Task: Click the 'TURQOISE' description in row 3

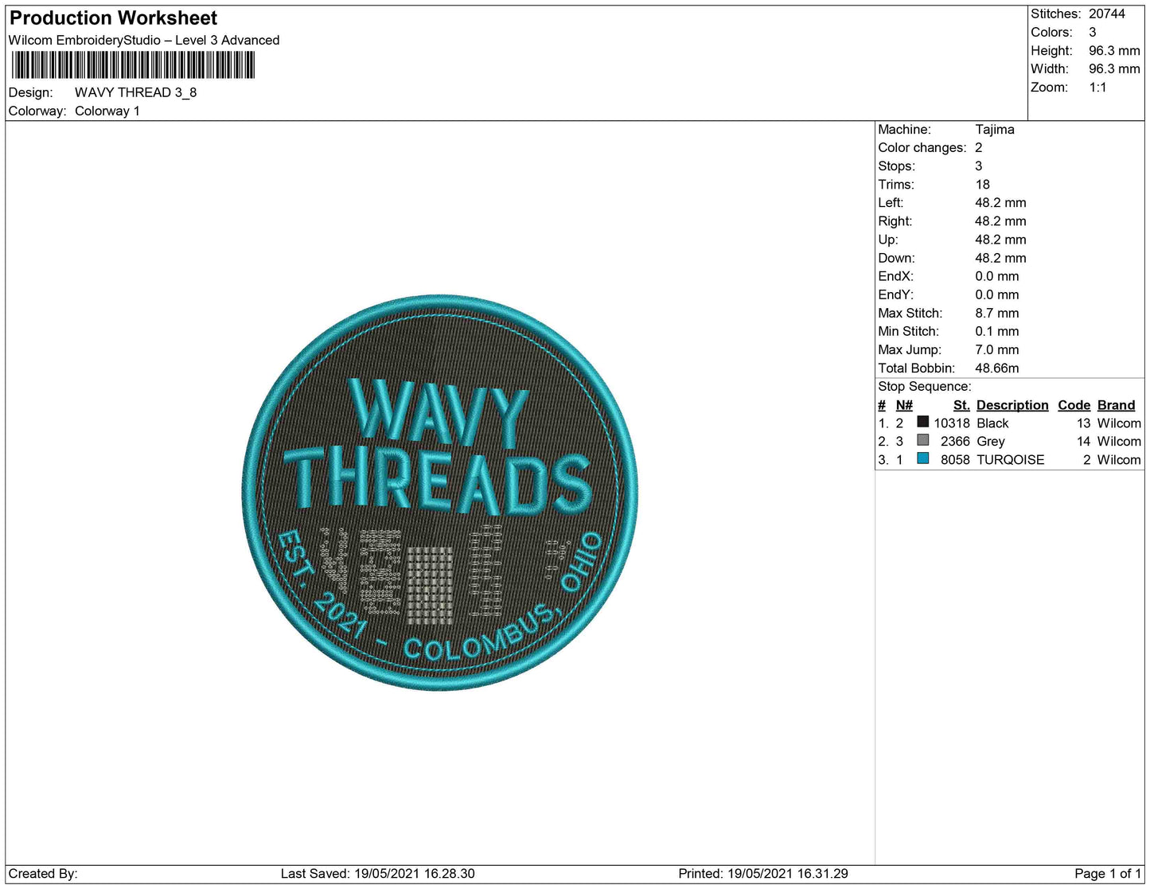Action: pos(1011,460)
